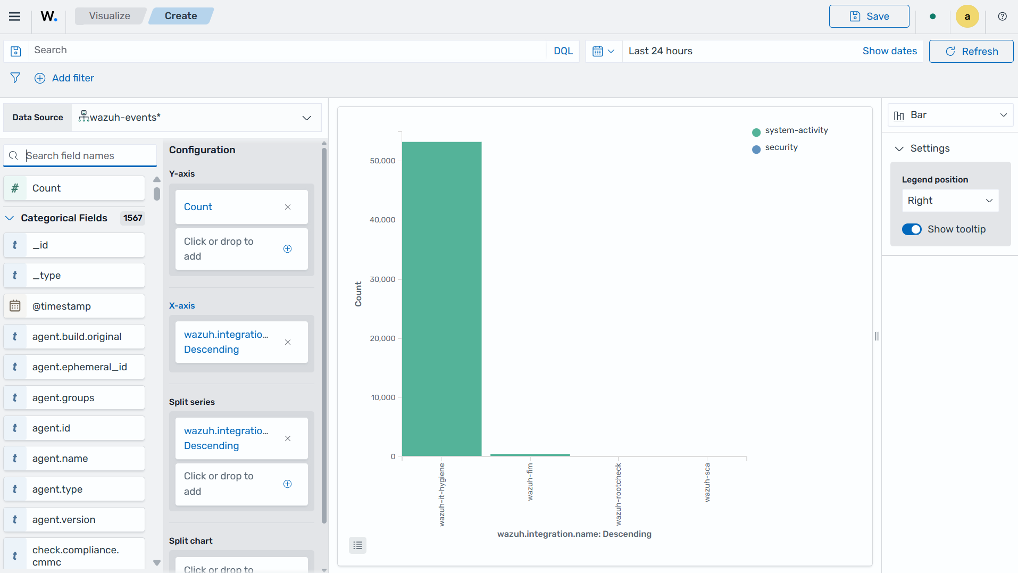Click the wazuh-sca axis label

[707, 482]
